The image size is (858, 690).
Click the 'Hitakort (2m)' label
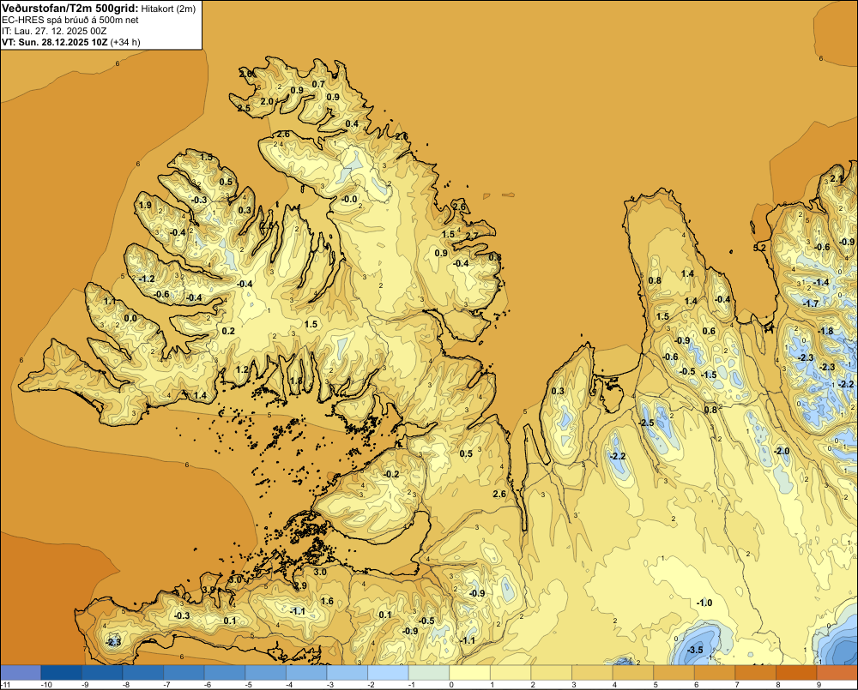(x=168, y=9)
